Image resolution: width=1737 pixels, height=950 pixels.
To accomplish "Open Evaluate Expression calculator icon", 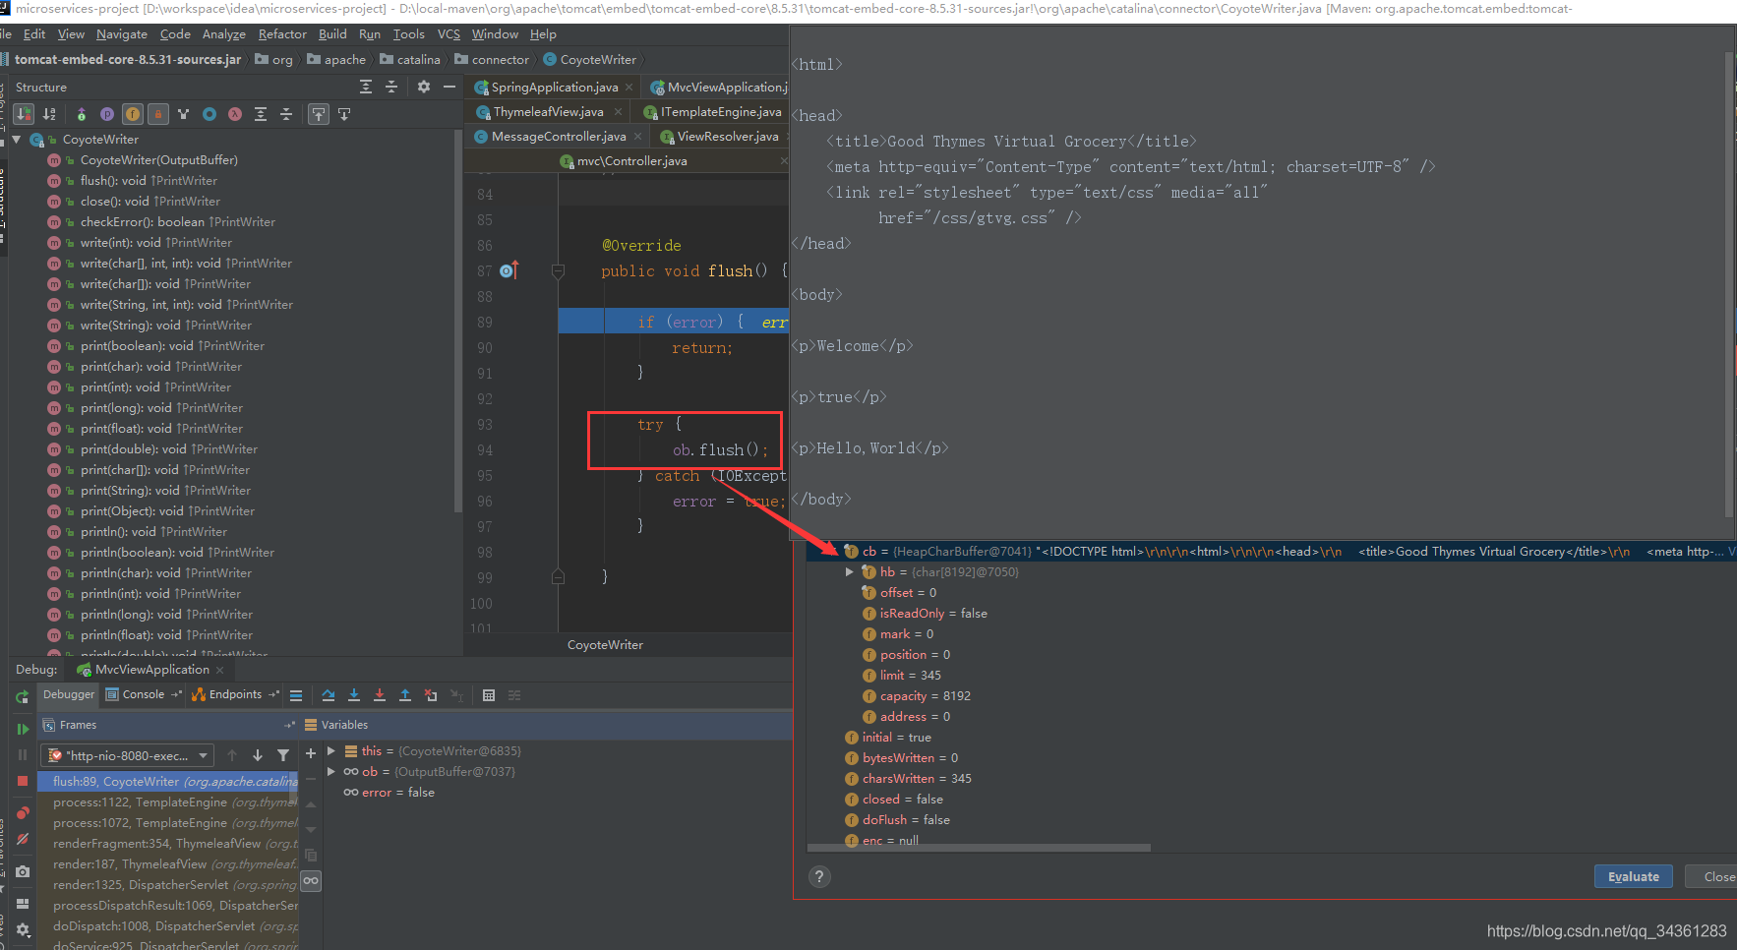I will point(489,695).
